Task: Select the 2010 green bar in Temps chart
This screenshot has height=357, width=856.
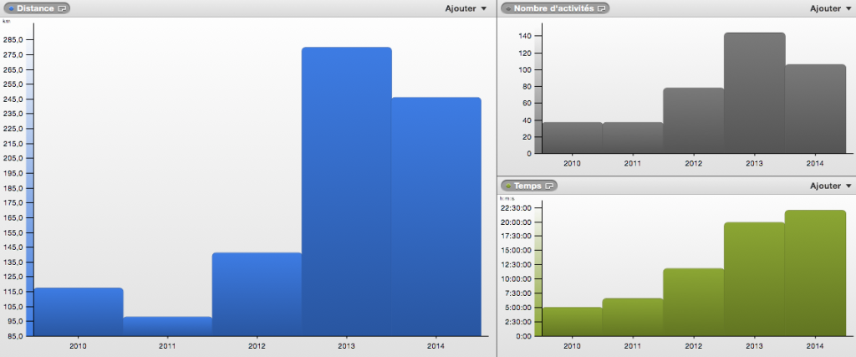Action: [572, 322]
